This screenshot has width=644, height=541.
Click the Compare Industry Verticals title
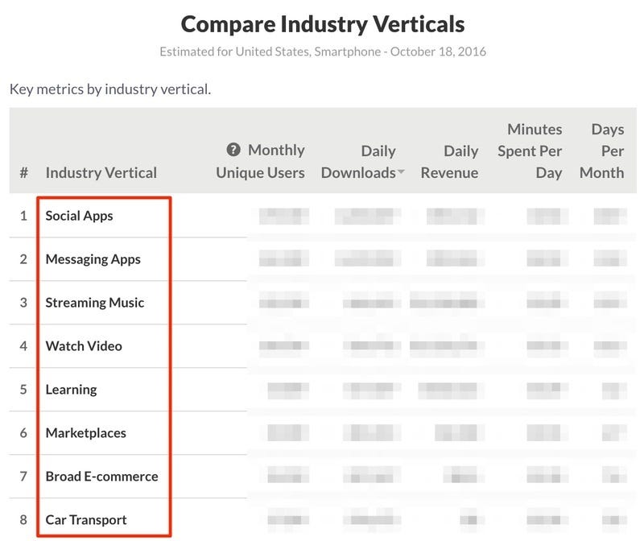[322, 24]
